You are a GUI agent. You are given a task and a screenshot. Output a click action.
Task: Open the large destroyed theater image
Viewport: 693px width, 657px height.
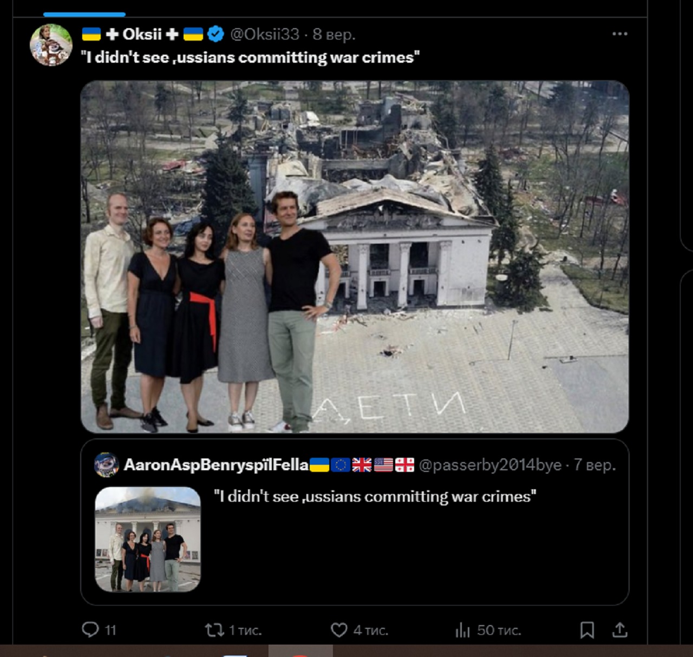355,257
